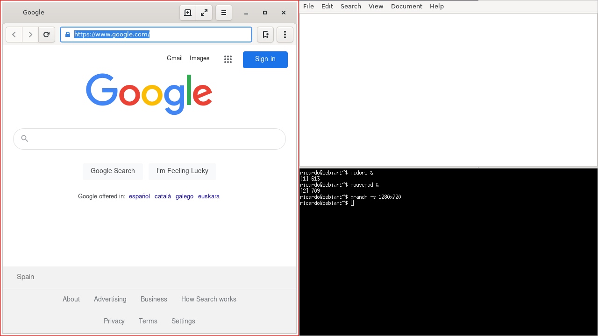Click the terminal prompt line
Screen dimensions: 598x336
click(327, 203)
